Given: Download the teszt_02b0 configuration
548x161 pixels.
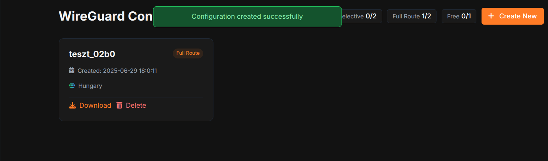Looking at the screenshot, I should (x=90, y=105).
